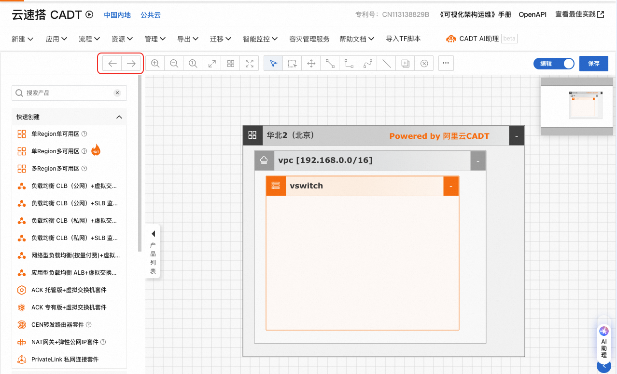Screen dimensions: 617x374
Task: Open 查看最佳实践 external link
Action: point(579,14)
